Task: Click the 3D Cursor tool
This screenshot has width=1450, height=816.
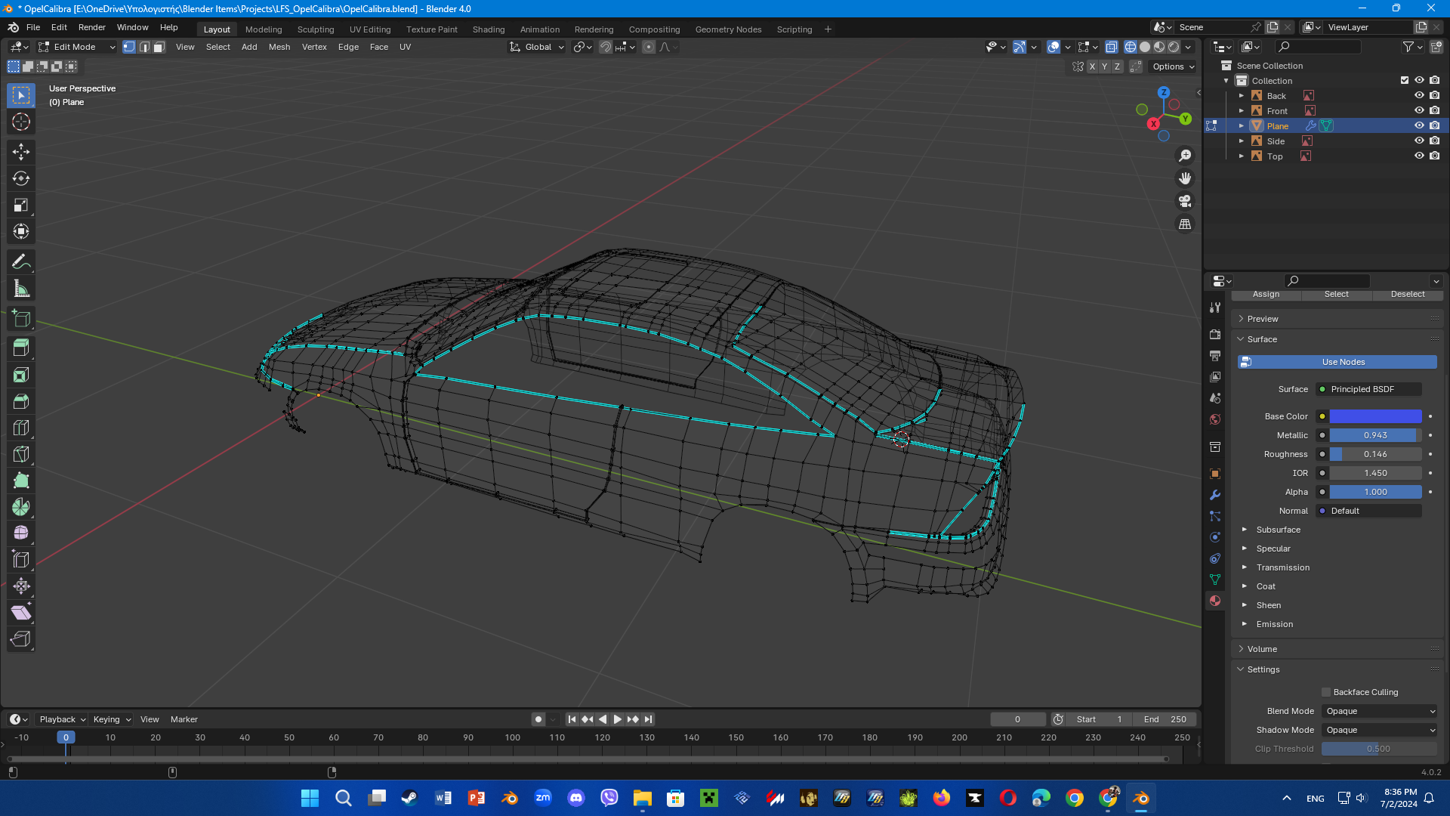Action: 21,122
